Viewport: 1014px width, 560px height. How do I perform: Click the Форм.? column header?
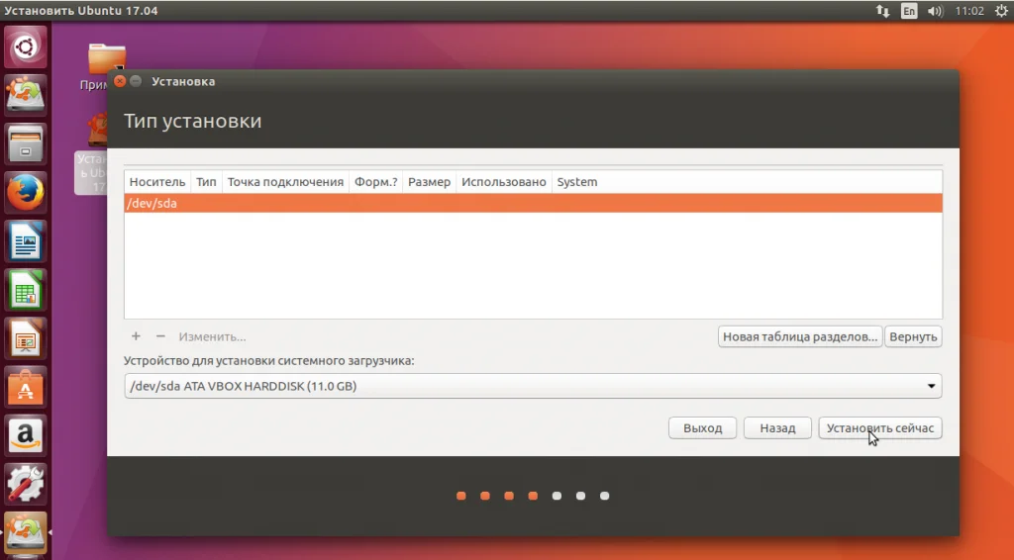[375, 182]
